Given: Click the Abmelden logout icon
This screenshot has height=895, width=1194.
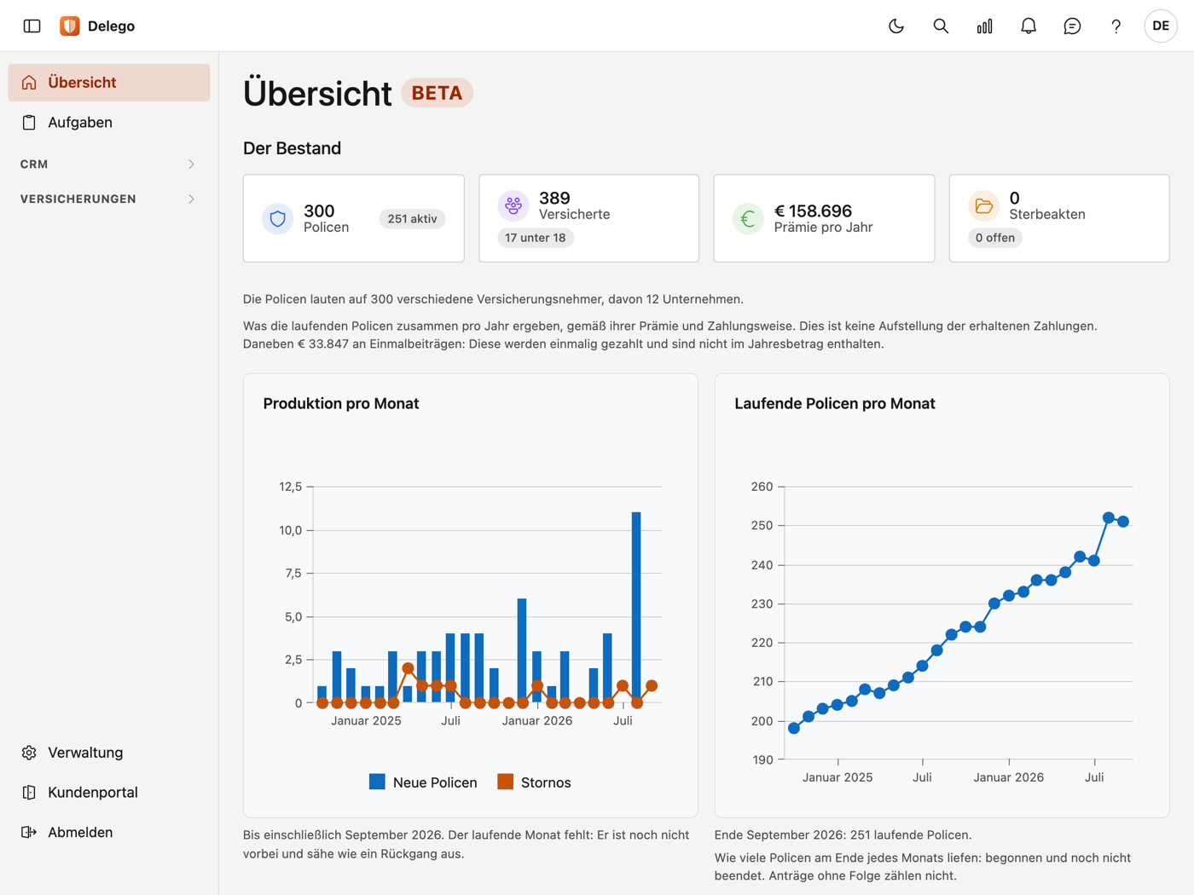Looking at the screenshot, I should [29, 833].
